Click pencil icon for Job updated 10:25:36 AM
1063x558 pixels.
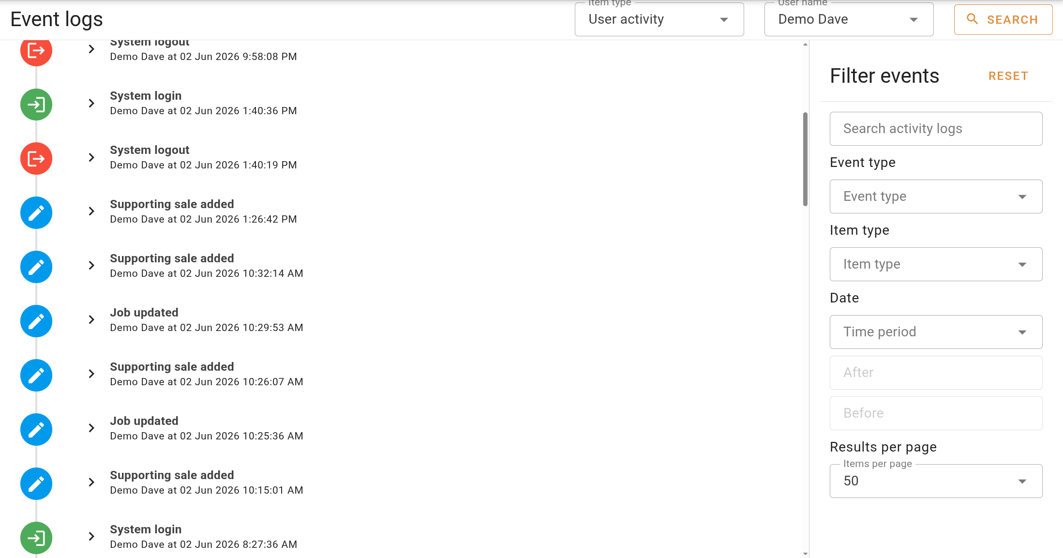point(36,430)
